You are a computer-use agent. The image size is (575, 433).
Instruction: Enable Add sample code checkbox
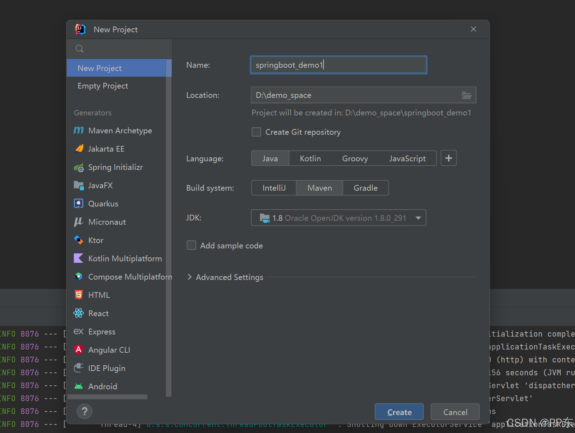[x=192, y=245]
